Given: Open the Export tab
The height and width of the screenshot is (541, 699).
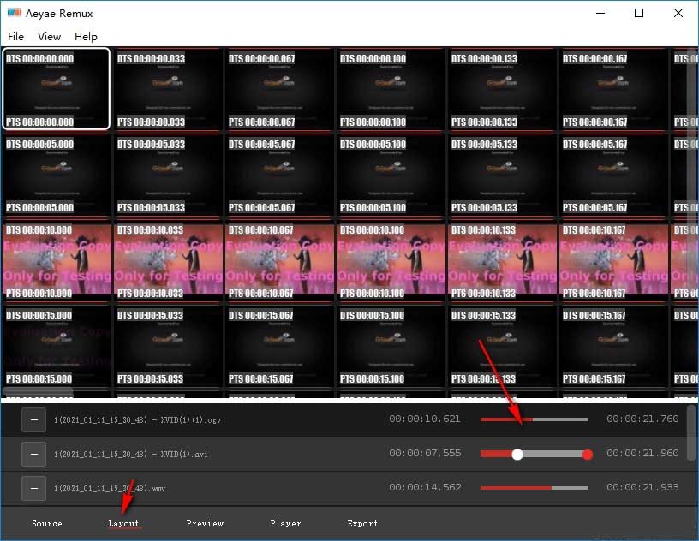Looking at the screenshot, I should click(362, 523).
